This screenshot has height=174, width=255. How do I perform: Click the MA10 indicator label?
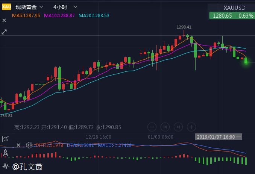pos(59,15)
